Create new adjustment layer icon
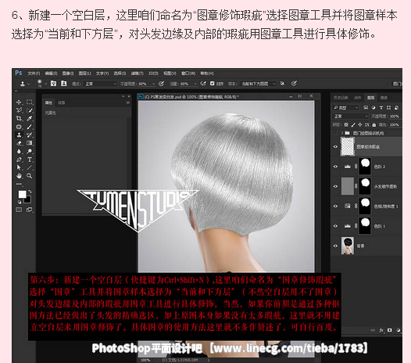 [398, 330]
